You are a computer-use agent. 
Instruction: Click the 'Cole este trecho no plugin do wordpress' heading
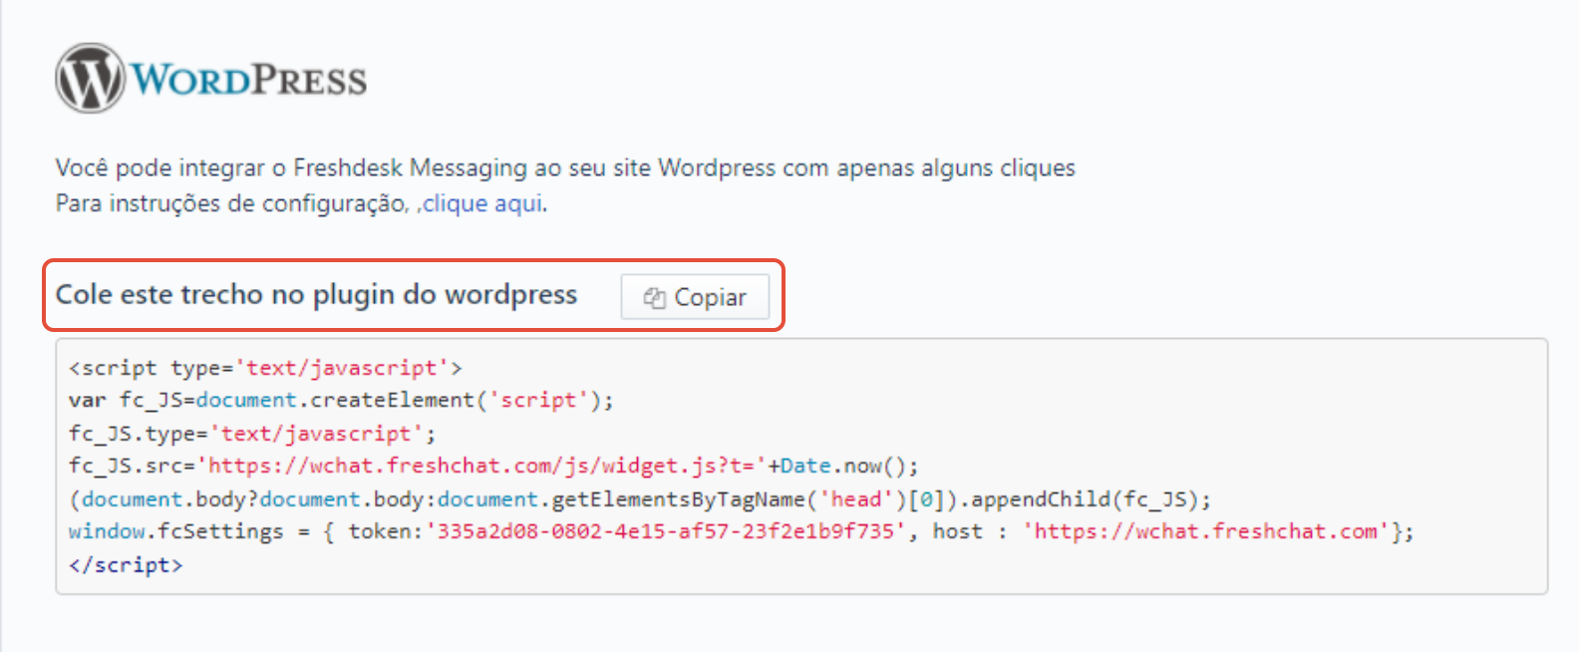point(316,295)
